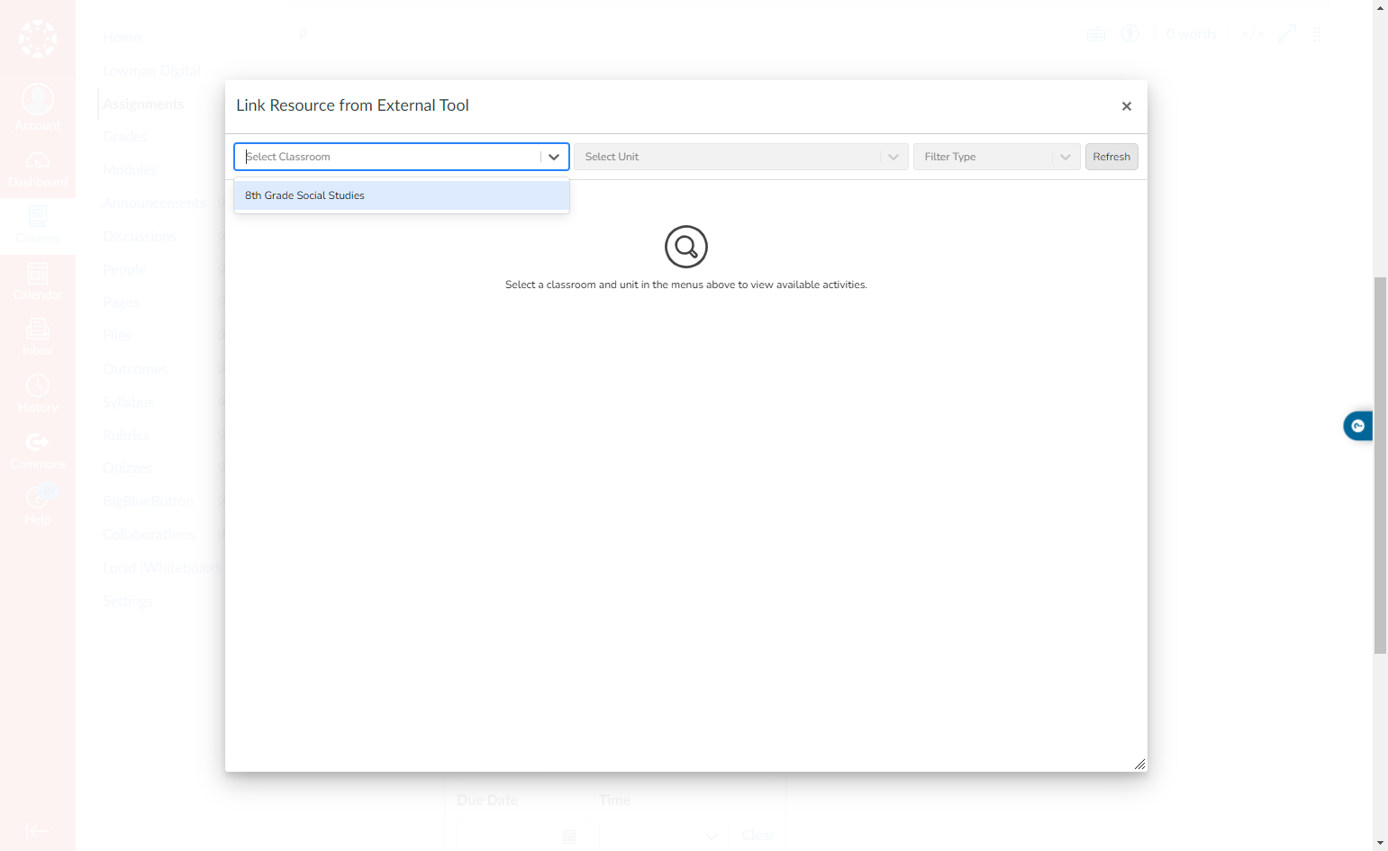Image resolution: width=1388 pixels, height=851 pixels.
Task: Open the Time dropdown chevron
Action: tap(712, 837)
